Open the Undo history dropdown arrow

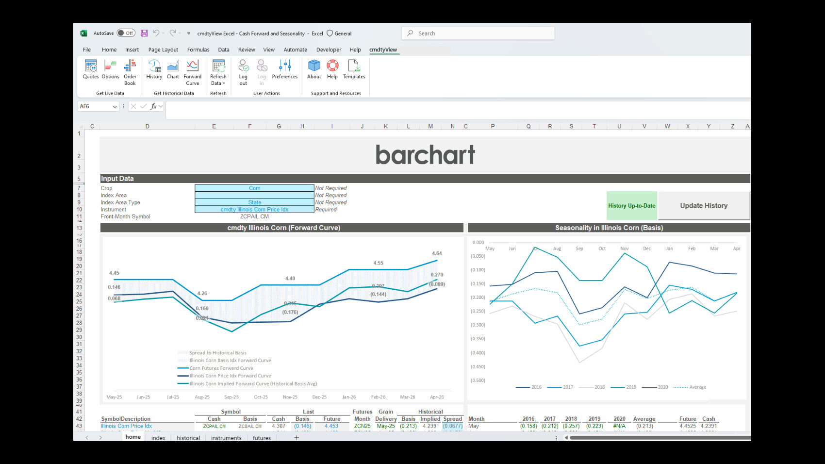[164, 33]
